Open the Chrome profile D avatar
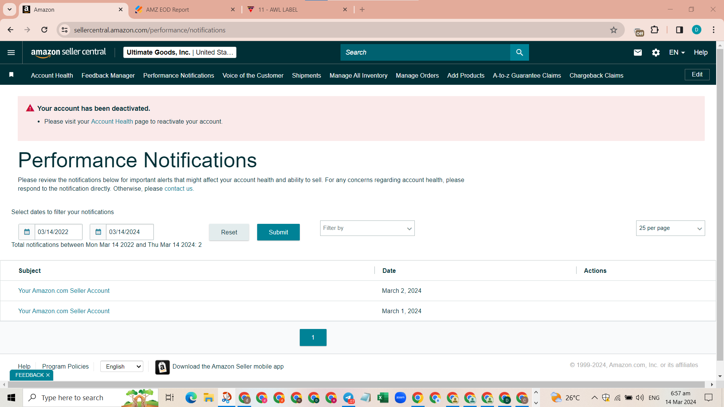The height and width of the screenshot is (407, 724). click(696, 30)
